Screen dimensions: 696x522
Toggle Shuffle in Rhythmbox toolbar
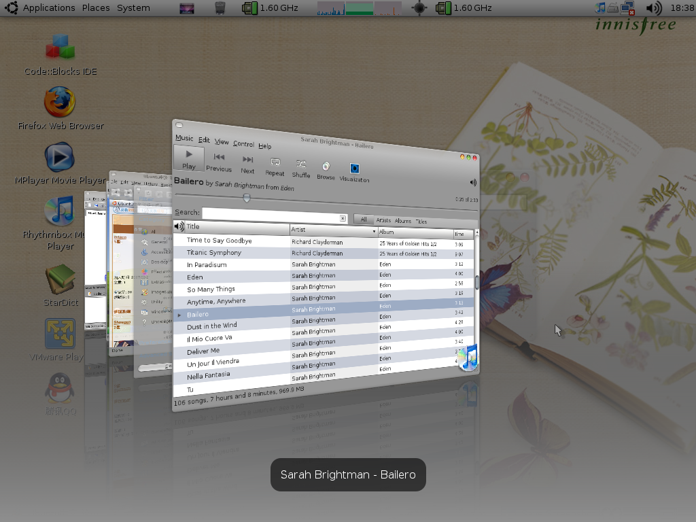301,169
